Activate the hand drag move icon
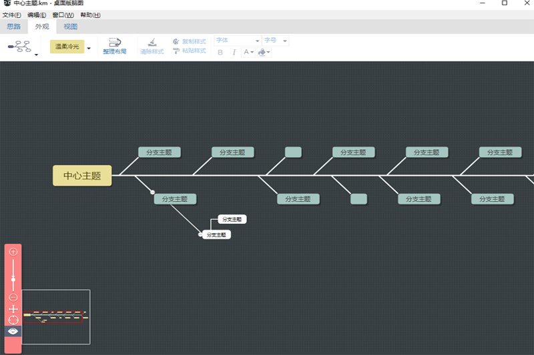Screen dimensions: 534x355 pyautogui.click(x=13, y=309)
